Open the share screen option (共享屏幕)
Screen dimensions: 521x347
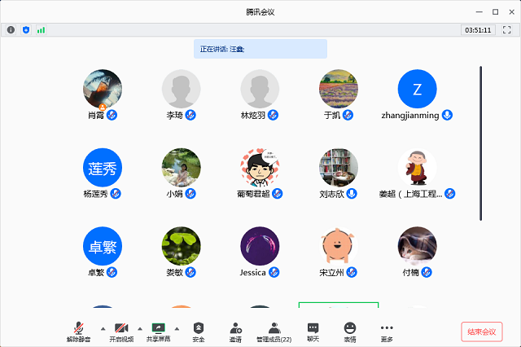pyautogui.click(x=158, y=330)
